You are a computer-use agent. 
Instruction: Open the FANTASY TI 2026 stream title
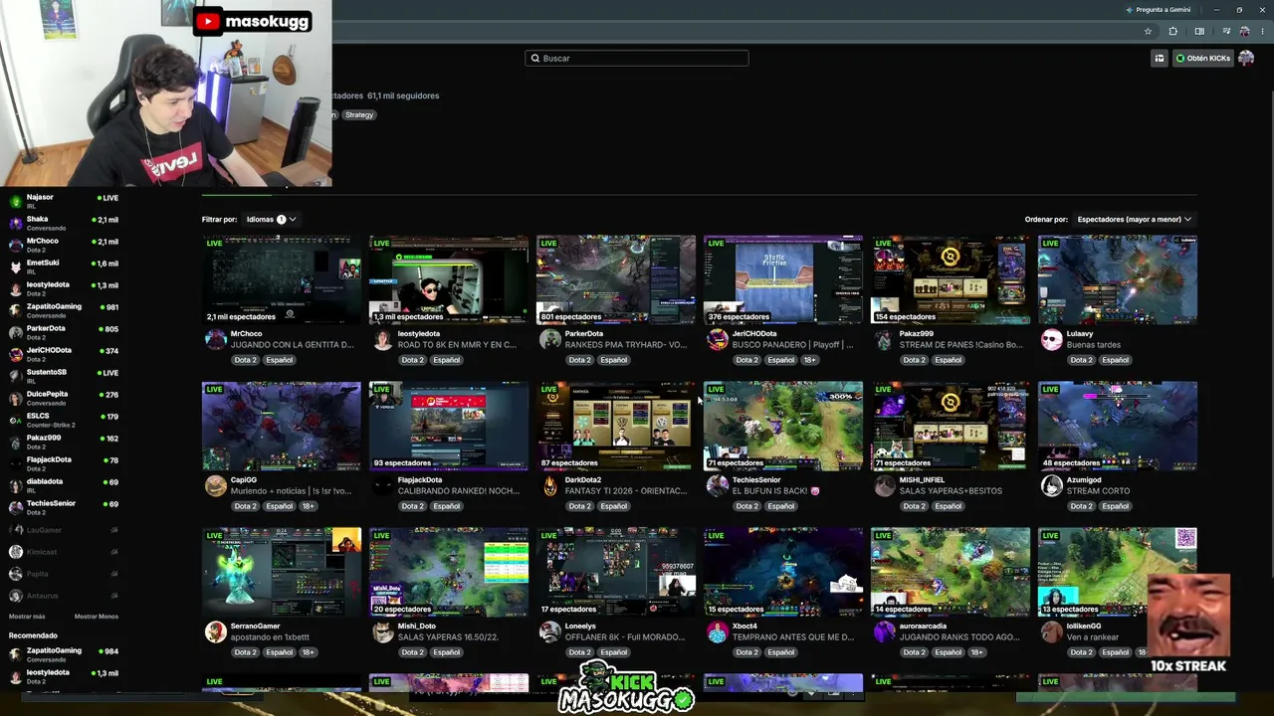pos(626,491)
